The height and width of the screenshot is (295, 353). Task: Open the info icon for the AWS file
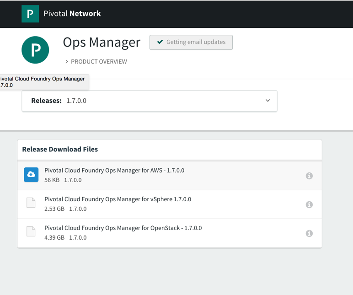[309, 176]
